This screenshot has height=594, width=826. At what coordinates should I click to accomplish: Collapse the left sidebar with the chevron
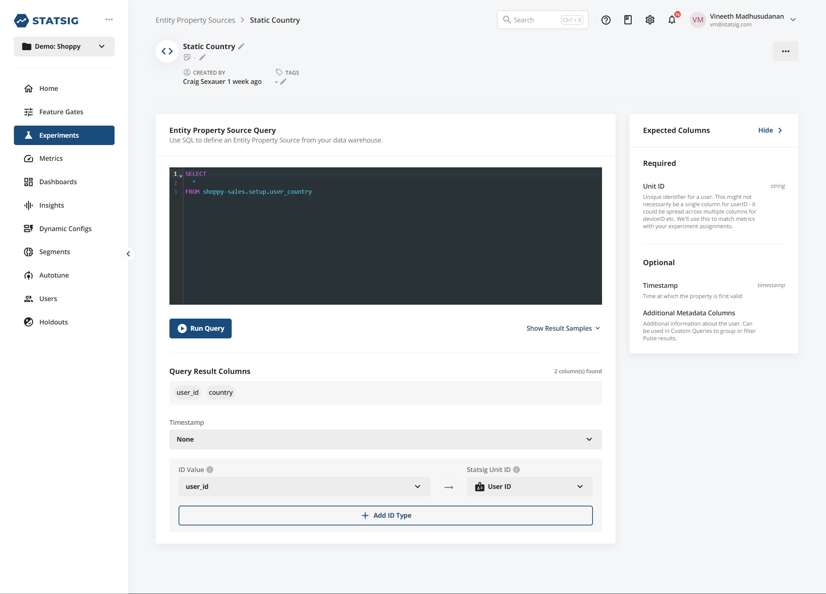pyautogui.click(x=128, y=253)
